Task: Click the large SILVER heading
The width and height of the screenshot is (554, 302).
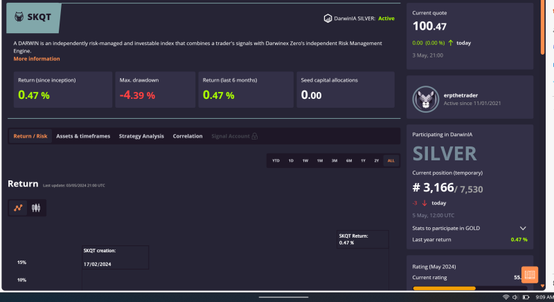Action: point(445,153)
